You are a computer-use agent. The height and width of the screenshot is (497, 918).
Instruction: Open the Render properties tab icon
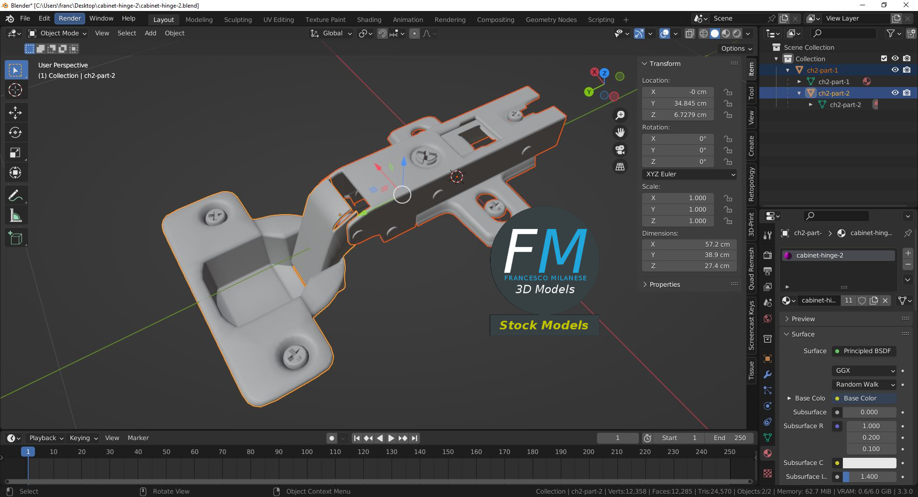click(767, 255)
